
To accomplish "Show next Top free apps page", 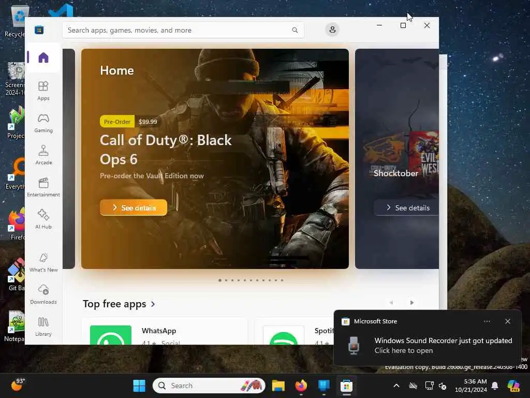I will coord(411,303).
